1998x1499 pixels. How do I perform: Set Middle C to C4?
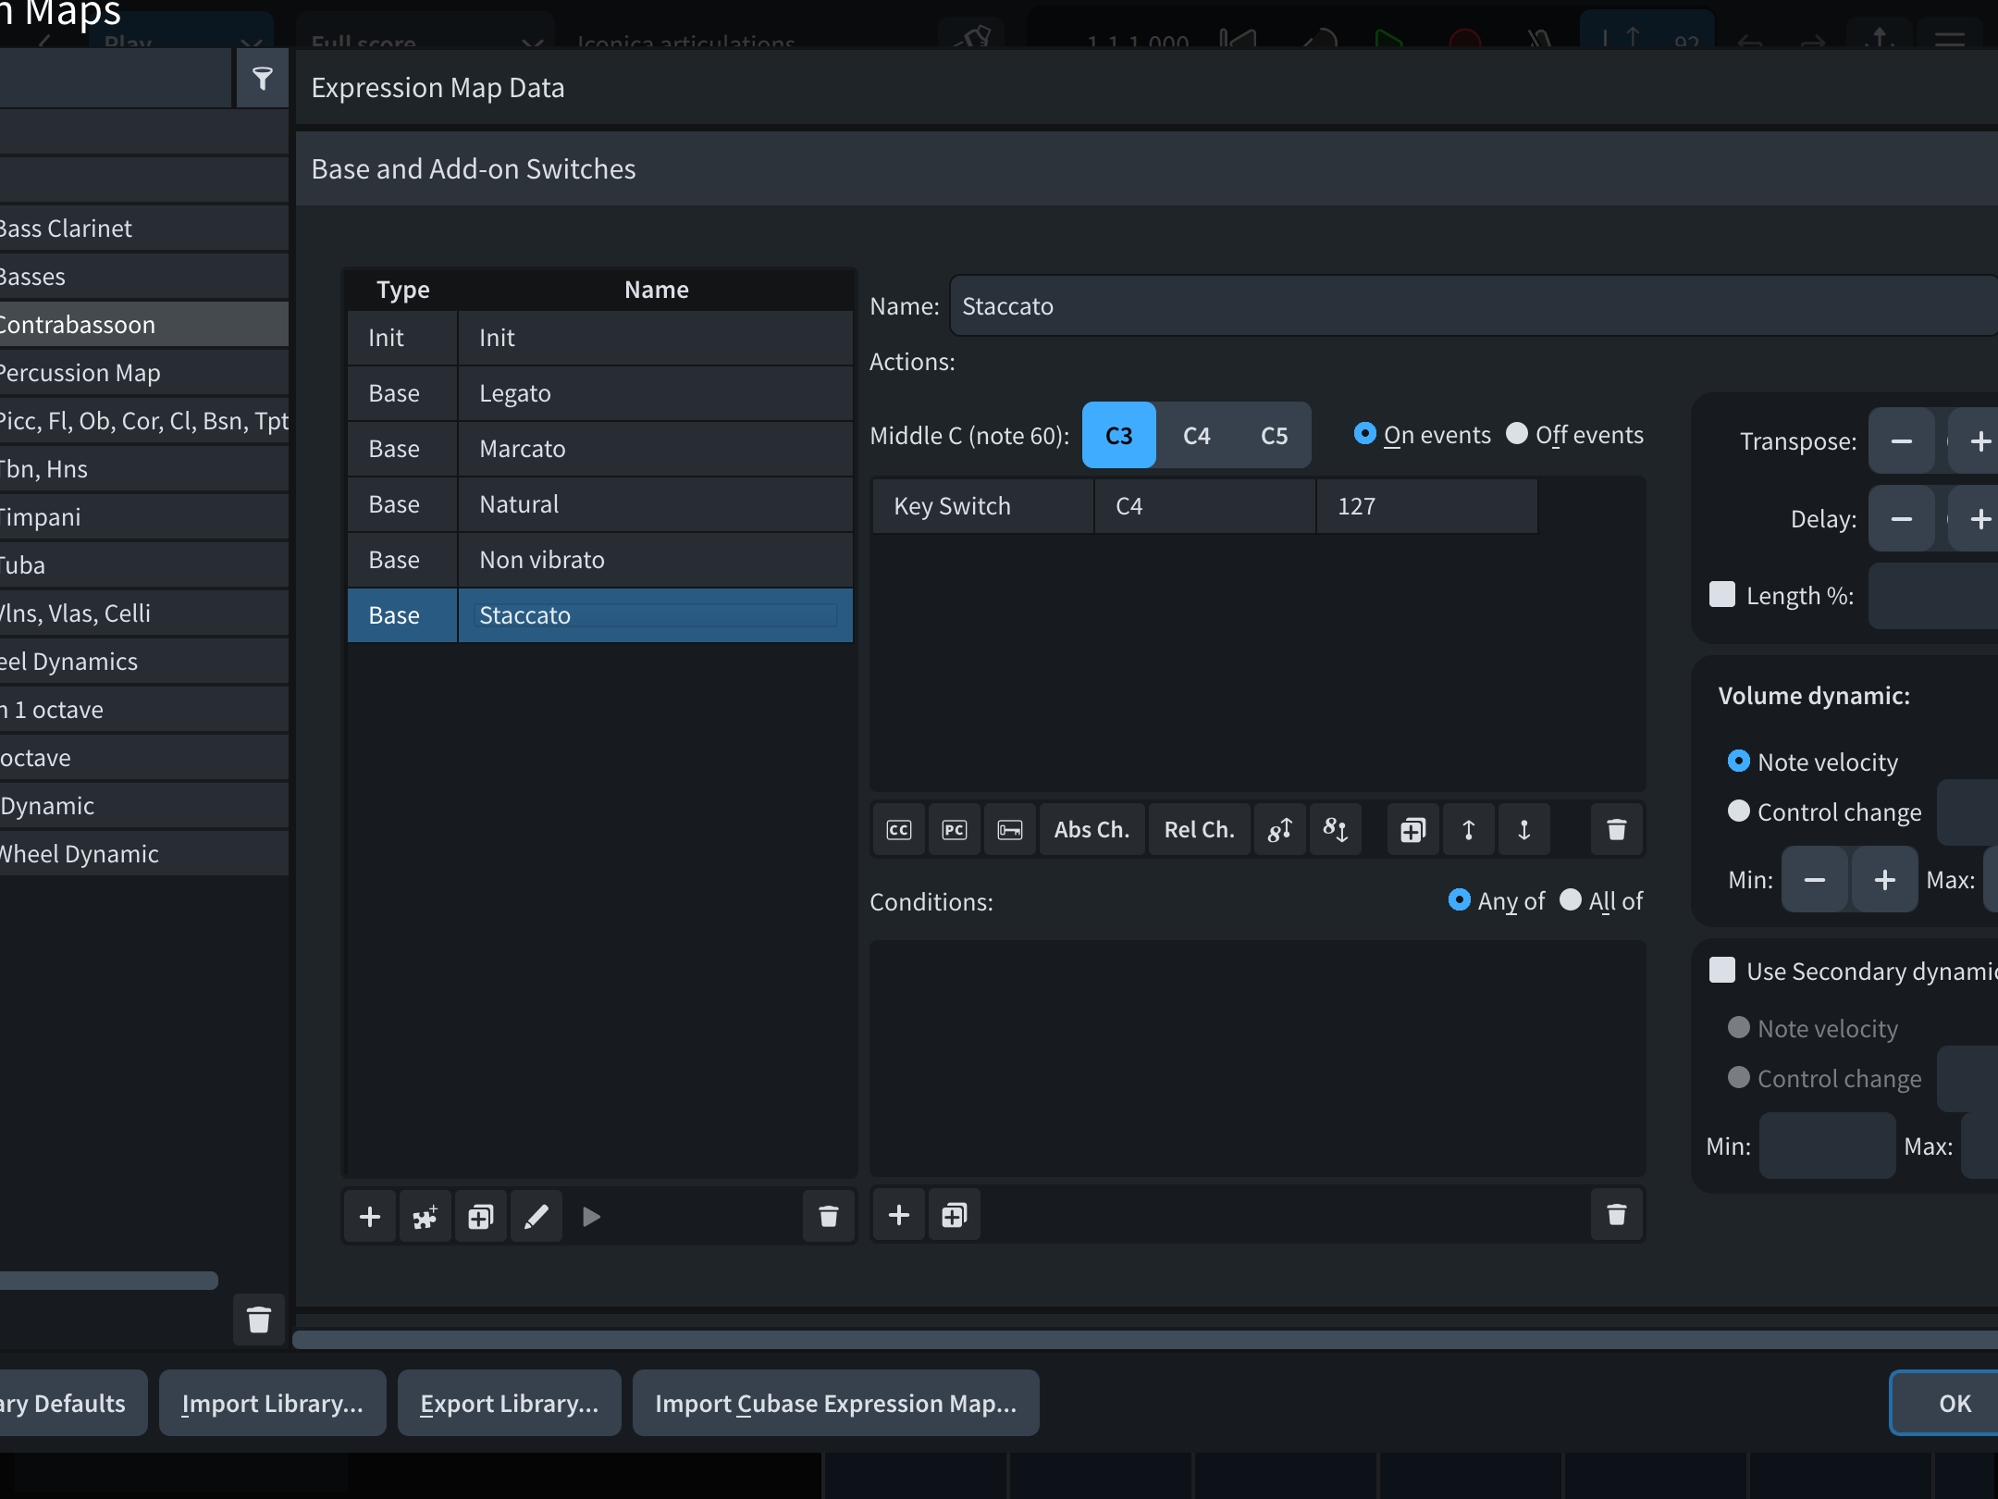tap(1196, 436)
